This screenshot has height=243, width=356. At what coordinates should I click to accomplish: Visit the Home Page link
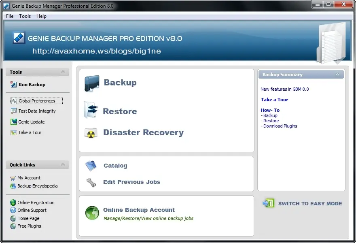coord(28,218)
